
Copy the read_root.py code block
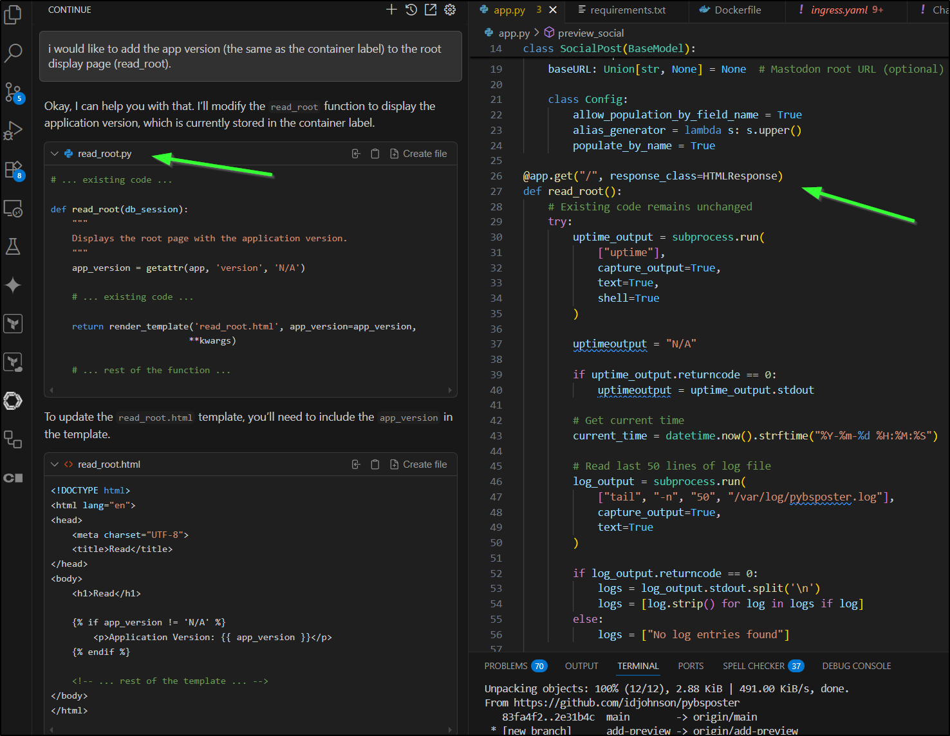point(375,154)
